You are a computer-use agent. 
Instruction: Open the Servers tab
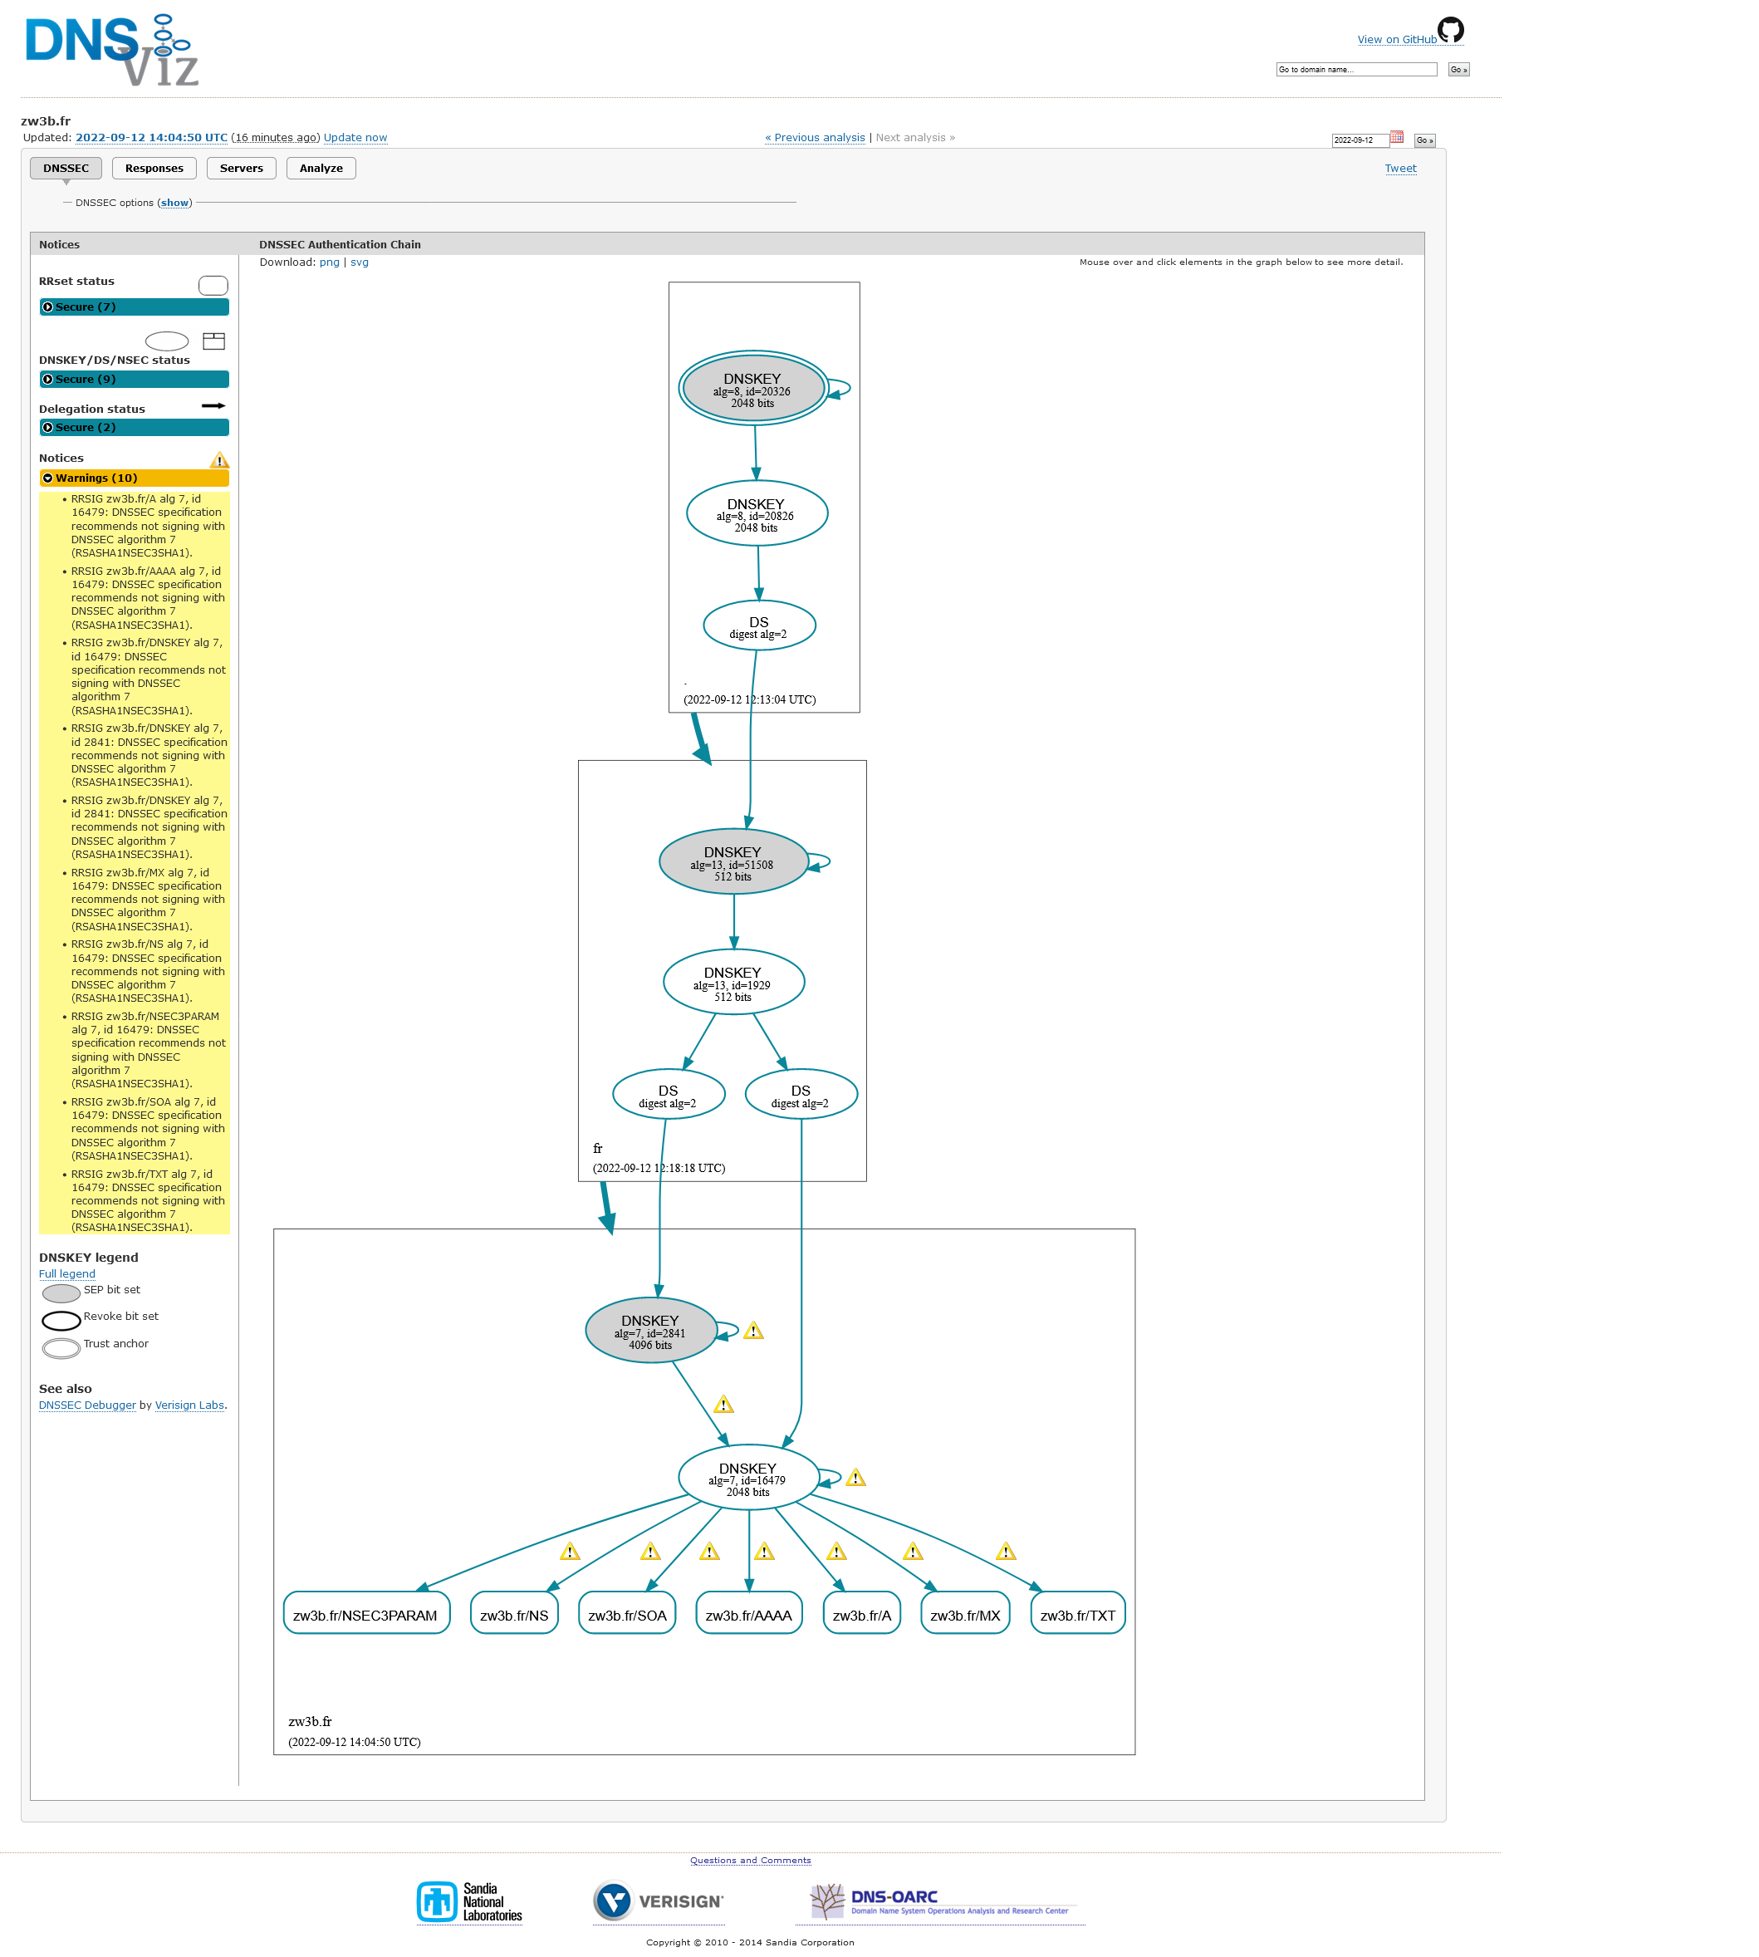click(x=241, y=168)
